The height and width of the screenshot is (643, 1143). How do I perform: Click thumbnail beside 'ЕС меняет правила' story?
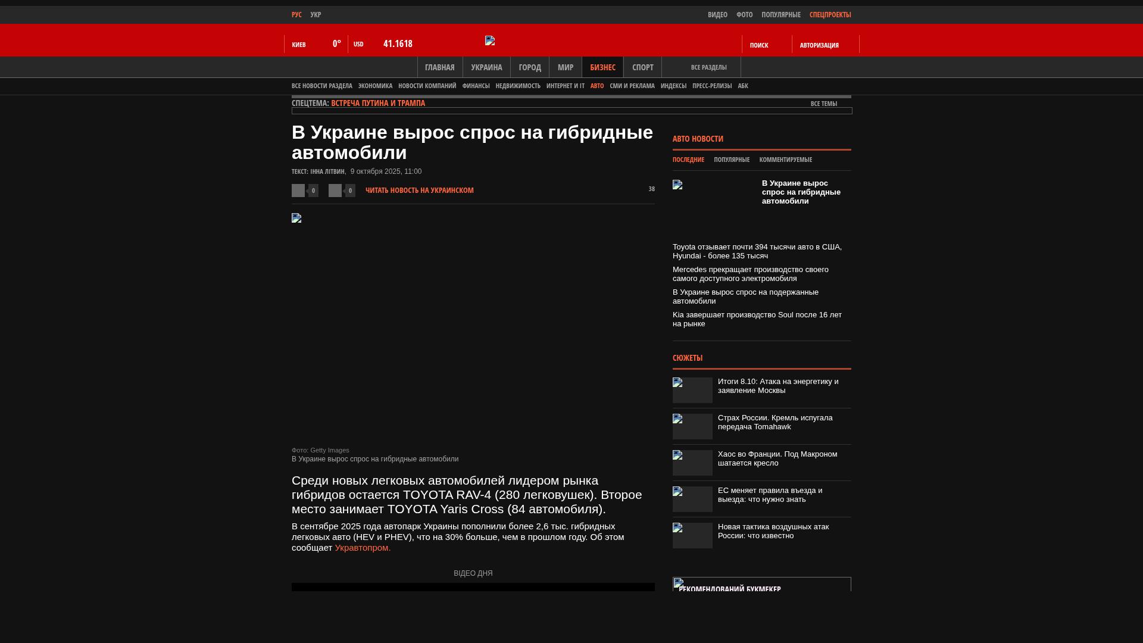[x=692, y=499]
